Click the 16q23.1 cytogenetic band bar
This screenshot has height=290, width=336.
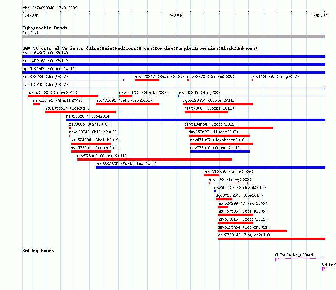point(174,37)
